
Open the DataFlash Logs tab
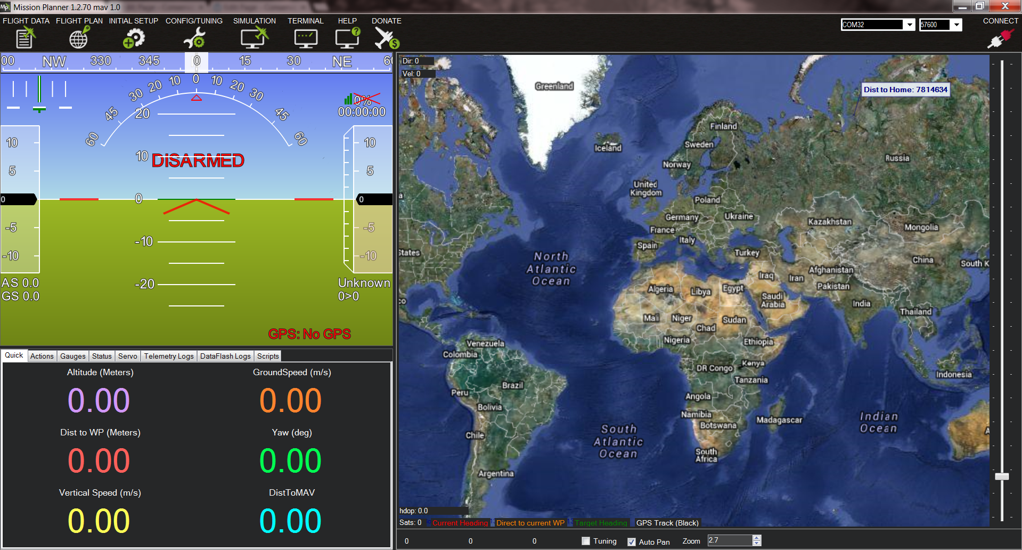pyautogui.click(x=225, y=356)
